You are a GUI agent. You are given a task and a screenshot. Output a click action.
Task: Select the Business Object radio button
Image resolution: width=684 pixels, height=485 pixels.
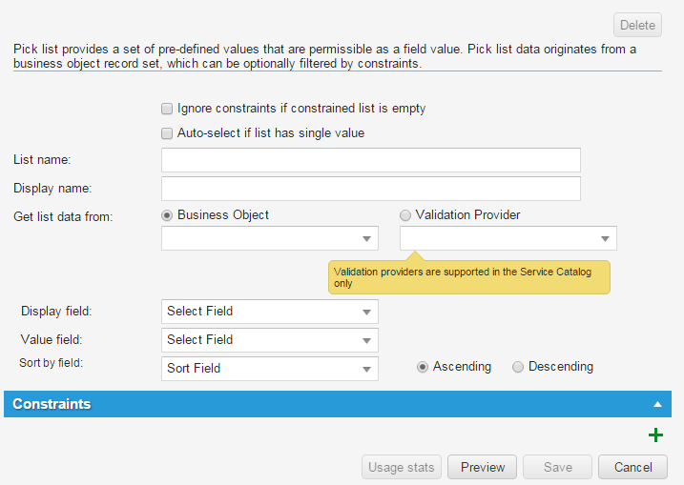click(x=168, y=215)
